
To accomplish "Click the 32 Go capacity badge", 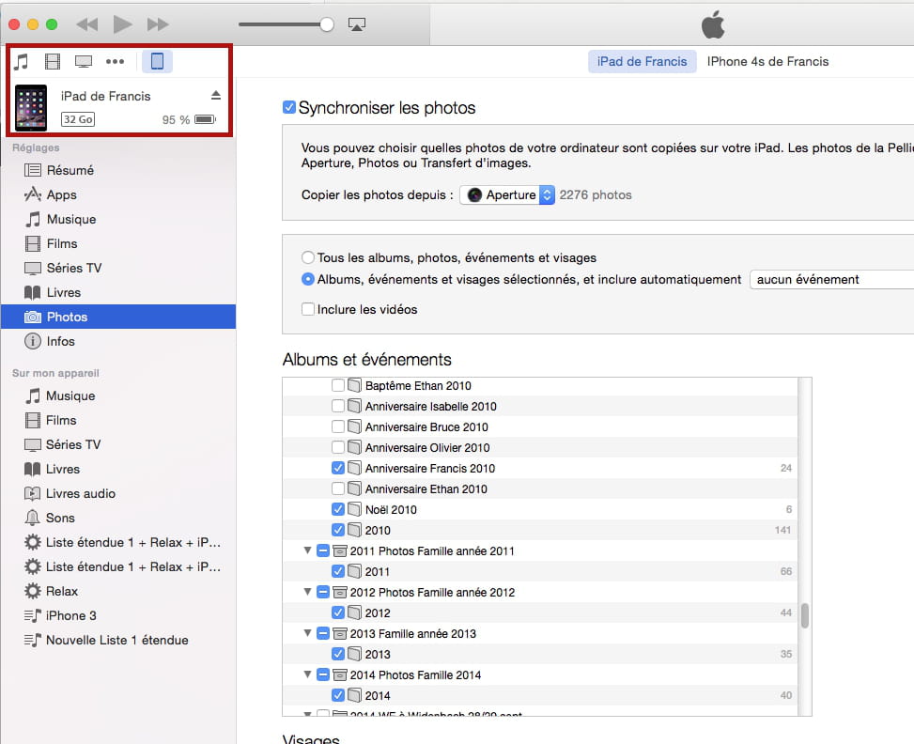I will point(78,119).
